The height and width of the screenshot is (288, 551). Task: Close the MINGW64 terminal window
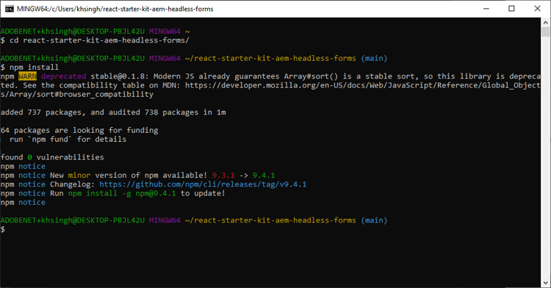coord(537,9)
